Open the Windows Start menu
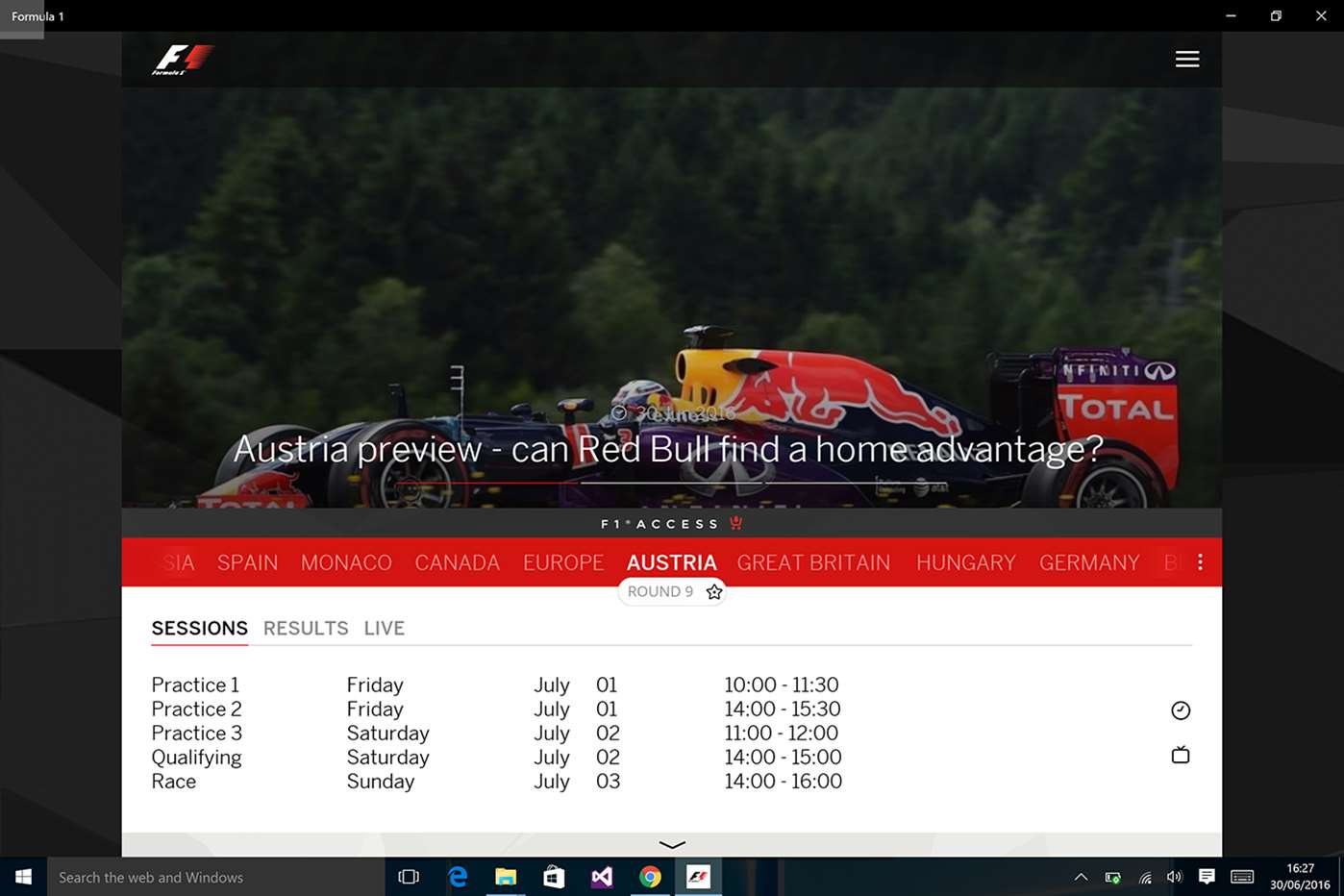Viewport: 1344px width, 896px height. tap(23, 877)
